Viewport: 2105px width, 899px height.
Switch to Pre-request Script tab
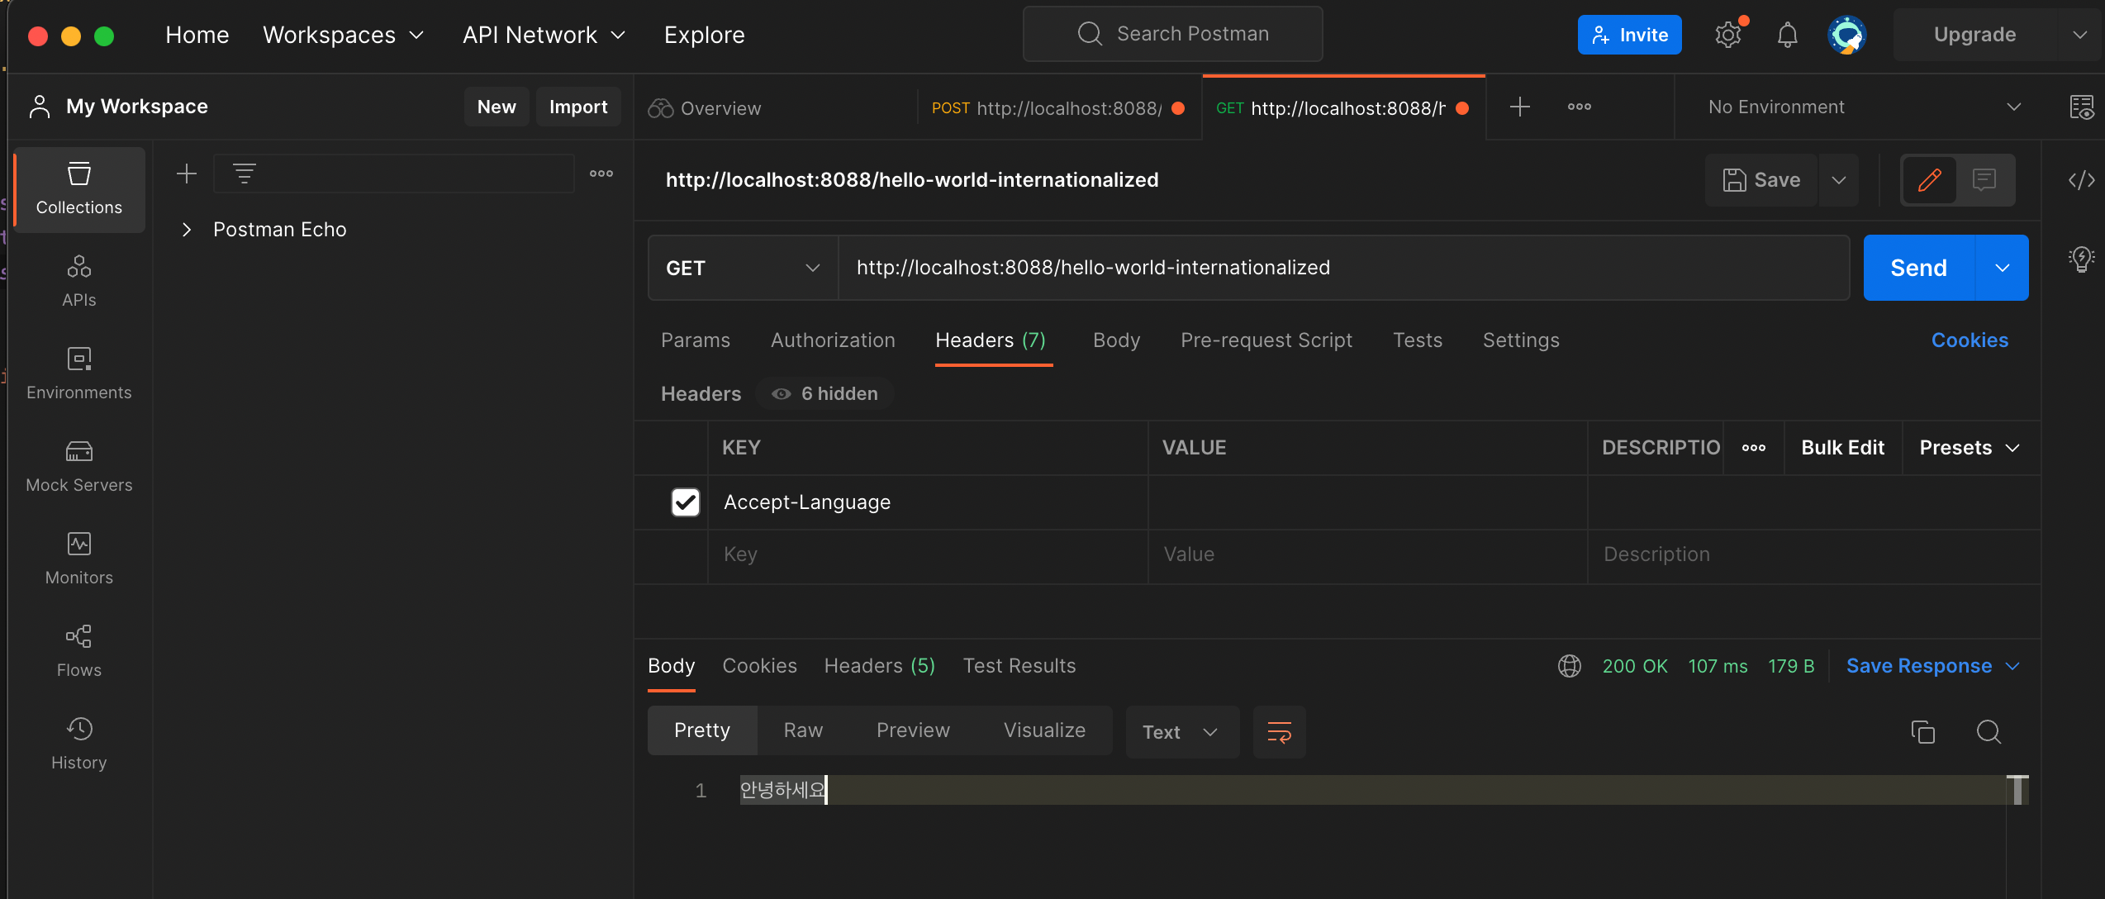pos(1266,340)
